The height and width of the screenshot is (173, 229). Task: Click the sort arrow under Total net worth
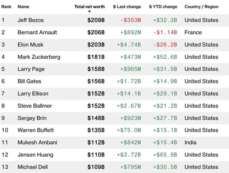pos(90,11)
